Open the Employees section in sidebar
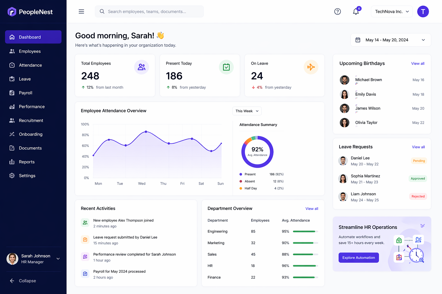Screen dimensions: 442x294 (x=29, y=51)
